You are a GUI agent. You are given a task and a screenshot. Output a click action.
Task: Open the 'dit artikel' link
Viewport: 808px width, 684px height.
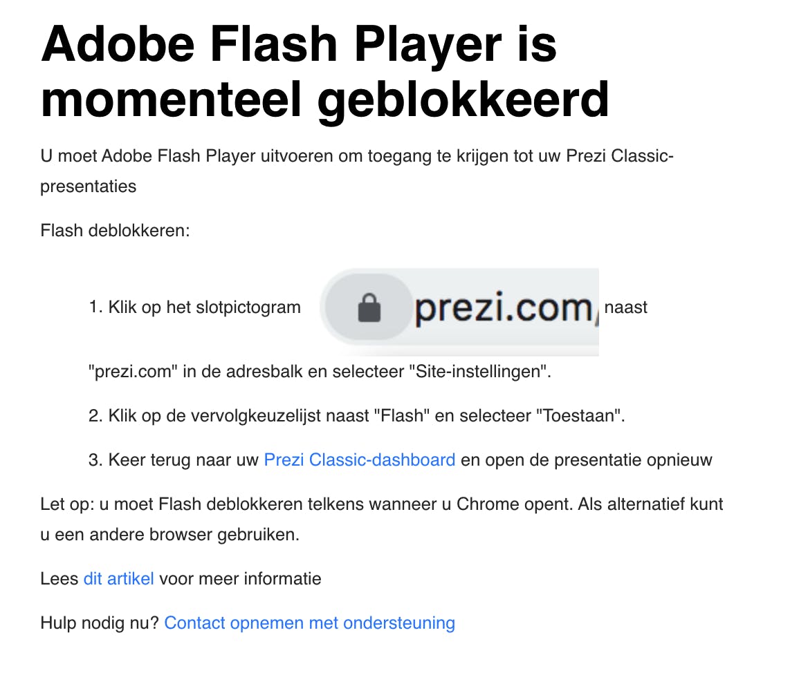click(118, 578)
